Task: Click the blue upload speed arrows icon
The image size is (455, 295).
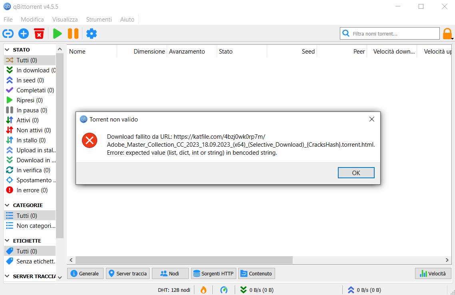Action: click(351, 290)
